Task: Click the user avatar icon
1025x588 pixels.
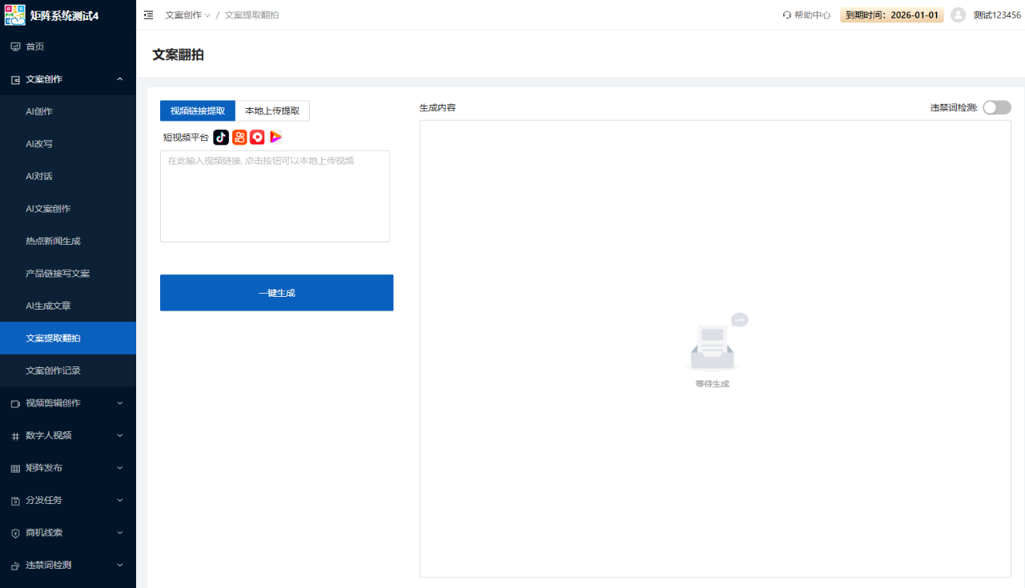Action: (958, 15)
